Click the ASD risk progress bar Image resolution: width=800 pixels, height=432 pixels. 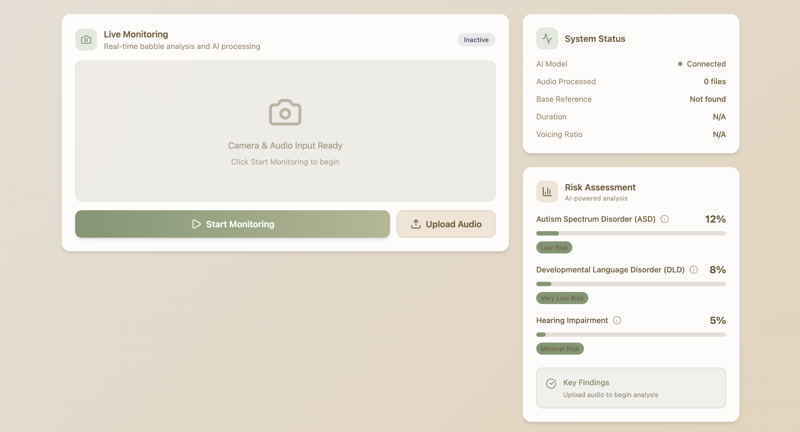[630, 233]
